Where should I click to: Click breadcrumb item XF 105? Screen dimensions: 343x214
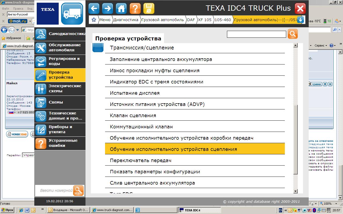coord(205,20)
